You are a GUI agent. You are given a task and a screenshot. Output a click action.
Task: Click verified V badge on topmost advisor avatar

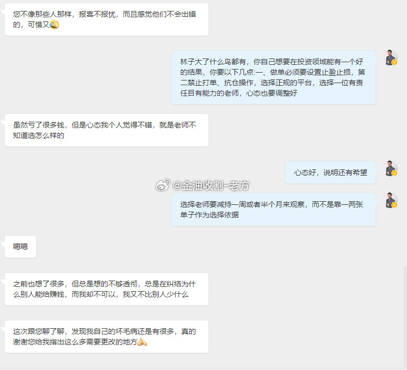tap(394, 62)
